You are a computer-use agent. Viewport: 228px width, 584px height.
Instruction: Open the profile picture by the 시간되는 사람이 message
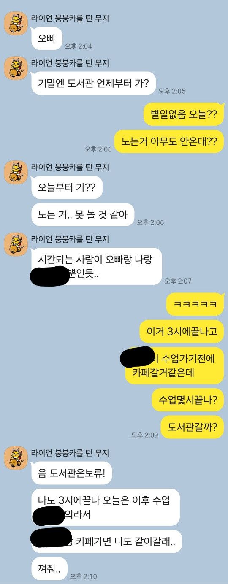[16, 244]
